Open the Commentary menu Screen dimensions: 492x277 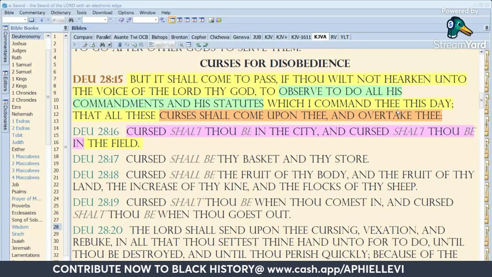(x=32, y=13)
